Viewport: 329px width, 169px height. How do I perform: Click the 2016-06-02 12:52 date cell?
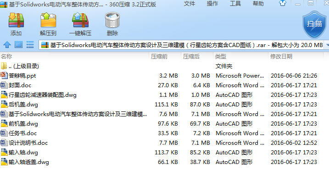click(x=294, y=143)
